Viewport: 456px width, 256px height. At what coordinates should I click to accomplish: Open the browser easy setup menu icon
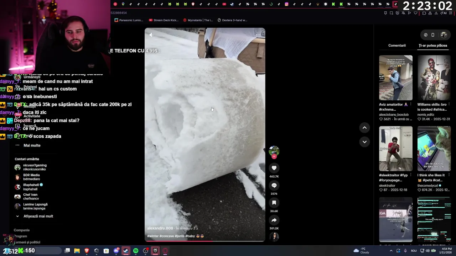[451, 13]
